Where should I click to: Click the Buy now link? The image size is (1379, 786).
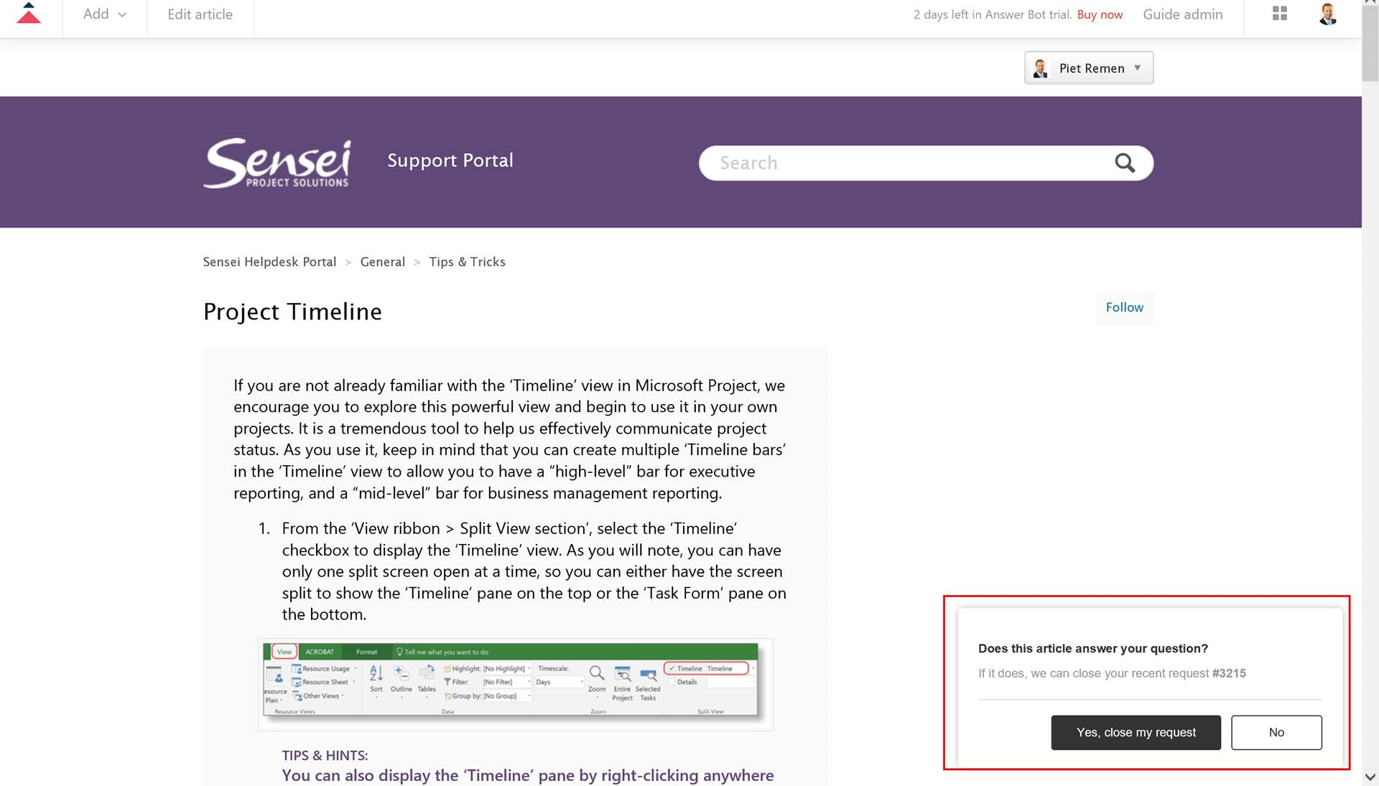pyautogui.click(x=1099, y=14)
